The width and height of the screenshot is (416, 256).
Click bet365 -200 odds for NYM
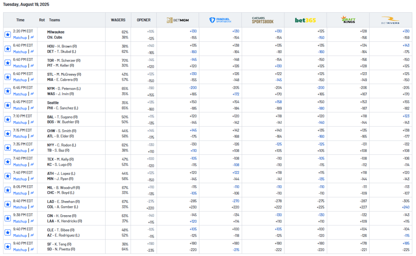click(320, 88)
